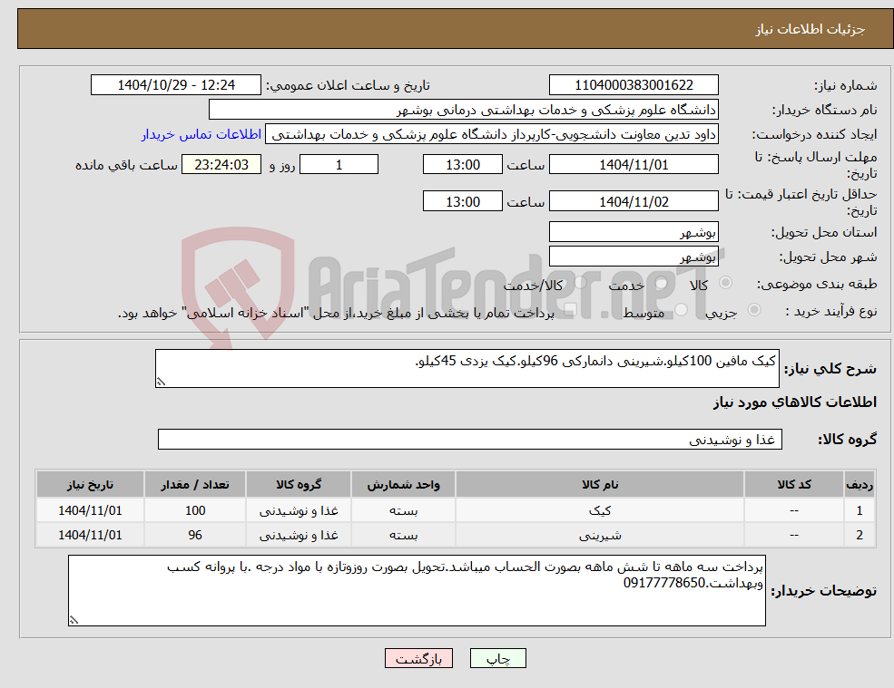Click the تاریخ نیاز column header
The width and height of the screenshot is (894, 688).
(x=90, y=484)
